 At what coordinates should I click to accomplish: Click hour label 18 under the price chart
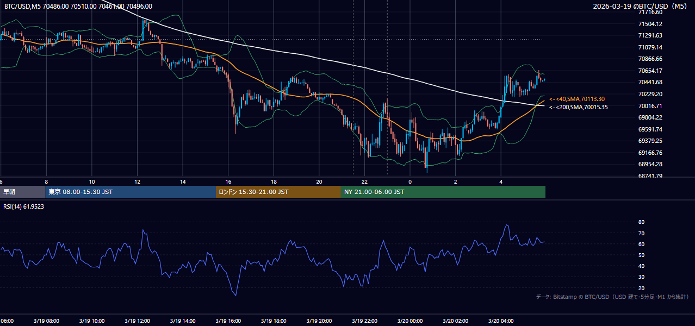click(x=274, y=182)
